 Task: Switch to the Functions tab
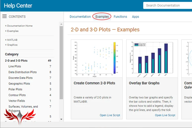point(120,17)
